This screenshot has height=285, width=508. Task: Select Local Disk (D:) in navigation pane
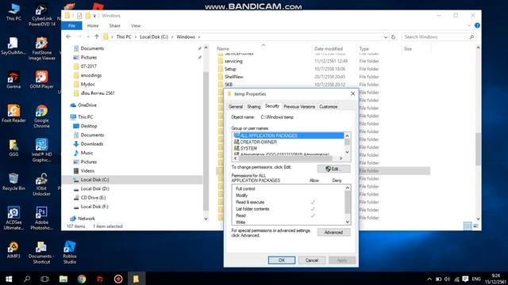pyautogui.click(x=94, y=188)
